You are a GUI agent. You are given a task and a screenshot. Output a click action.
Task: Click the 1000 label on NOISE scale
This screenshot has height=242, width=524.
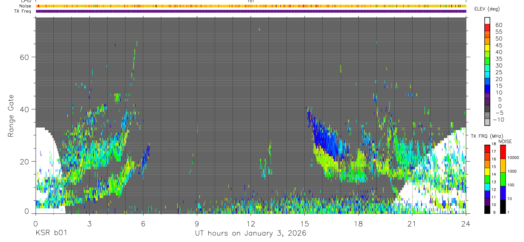(x=512, y=171)
